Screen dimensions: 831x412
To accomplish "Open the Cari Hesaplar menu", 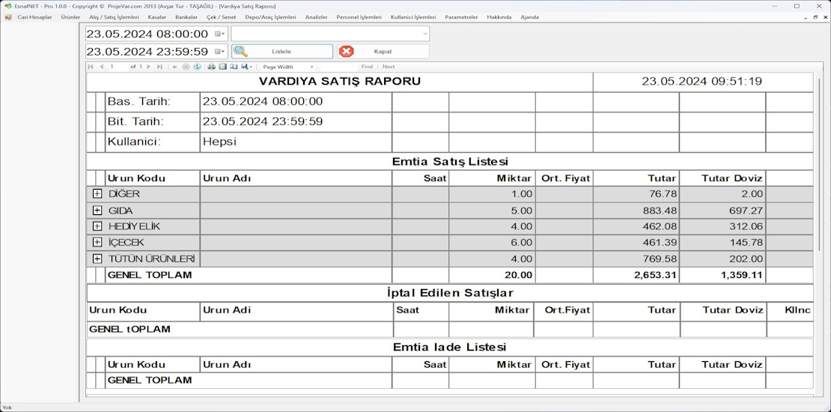I will 35,17.
